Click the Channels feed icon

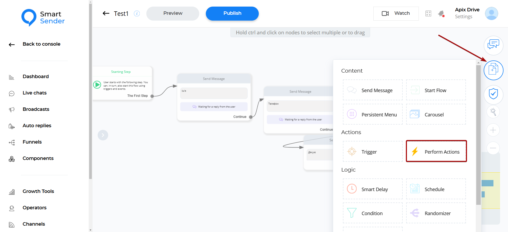click(12, 225)
